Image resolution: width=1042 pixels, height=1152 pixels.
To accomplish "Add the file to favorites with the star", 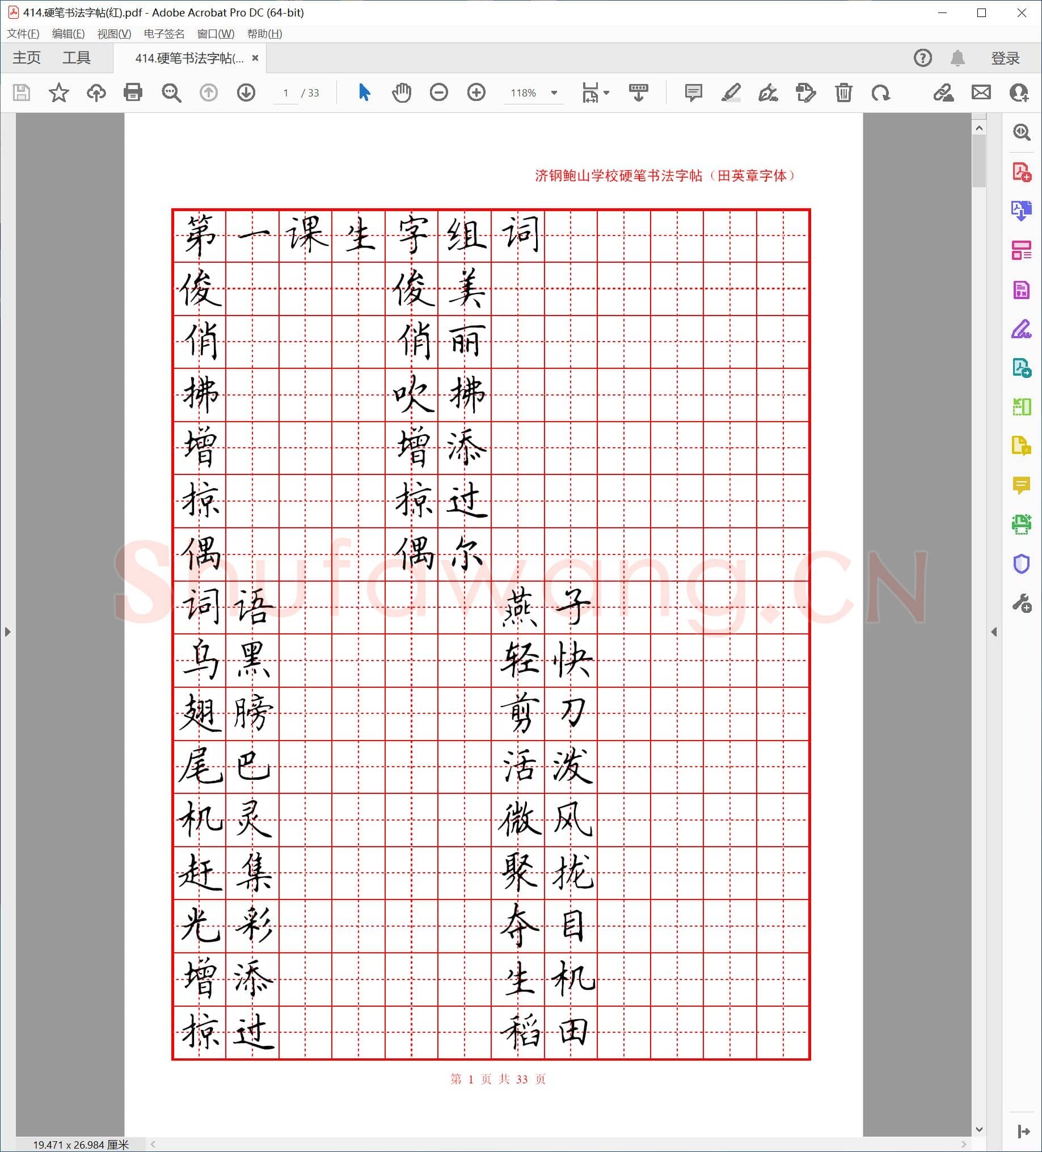I will (x=59, y=93).
